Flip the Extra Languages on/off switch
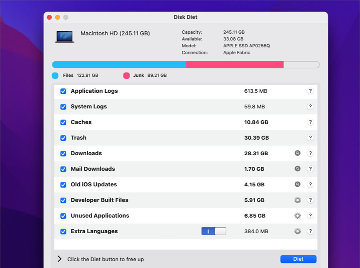Image resolution: width=360 pixels, height=268 pixels. (214, 231)
